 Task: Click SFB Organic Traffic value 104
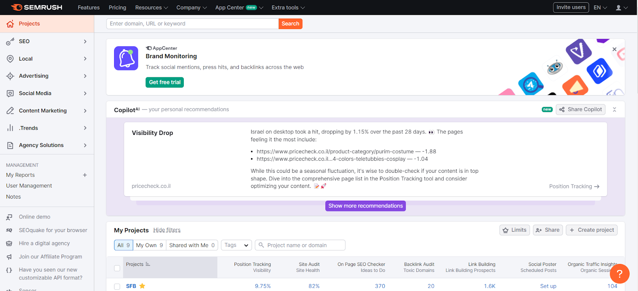pyautogui.click(x=612, y=286)
